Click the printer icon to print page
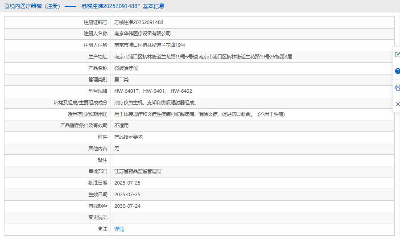The height and width of the screenshot is (239, 400). point(397,87)
